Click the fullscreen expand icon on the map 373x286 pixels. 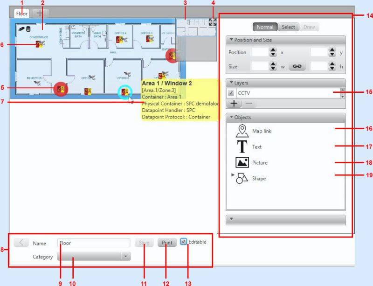tap(213, 22)
